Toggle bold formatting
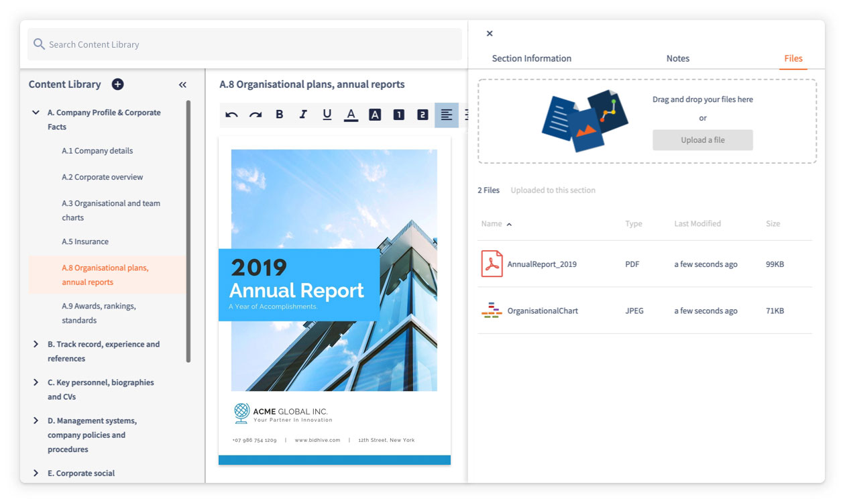Screen dimensions: 845x503 (279, 115)
